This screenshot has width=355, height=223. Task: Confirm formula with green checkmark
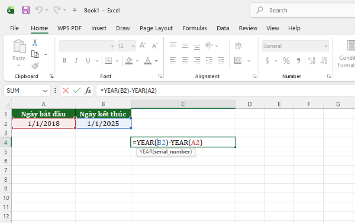(x=77, y=91)
